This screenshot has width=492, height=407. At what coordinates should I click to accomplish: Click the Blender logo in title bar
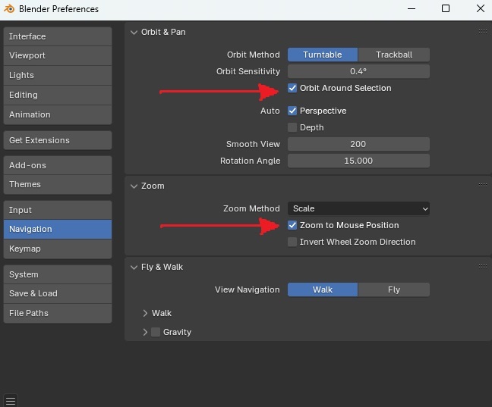9,9
